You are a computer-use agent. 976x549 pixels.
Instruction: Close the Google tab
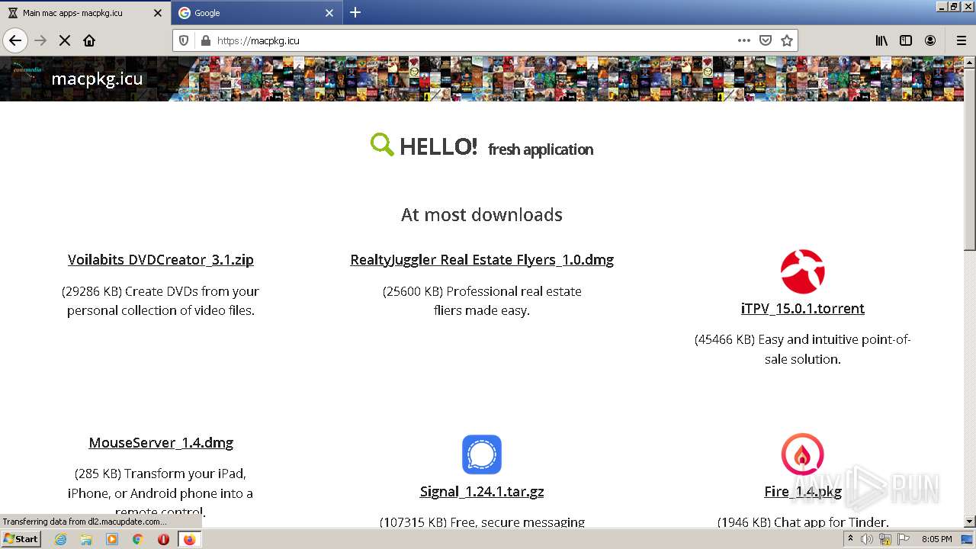[x=329, y=13]
